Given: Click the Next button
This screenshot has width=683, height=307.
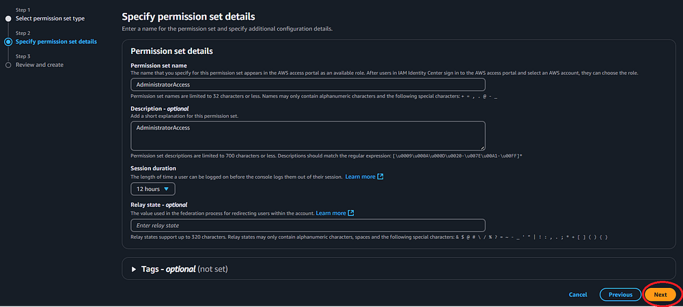Looking at the screenshot, I should pos(660,295).
